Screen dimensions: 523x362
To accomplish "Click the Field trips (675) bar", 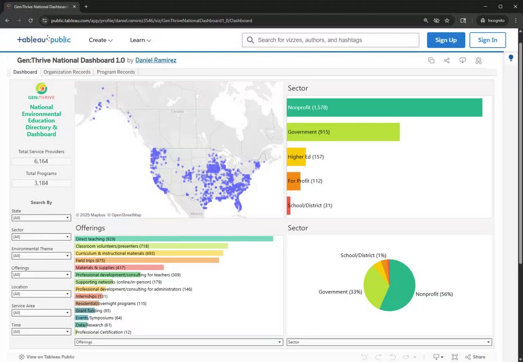I will pyautogui.click(x=147, y=260).
